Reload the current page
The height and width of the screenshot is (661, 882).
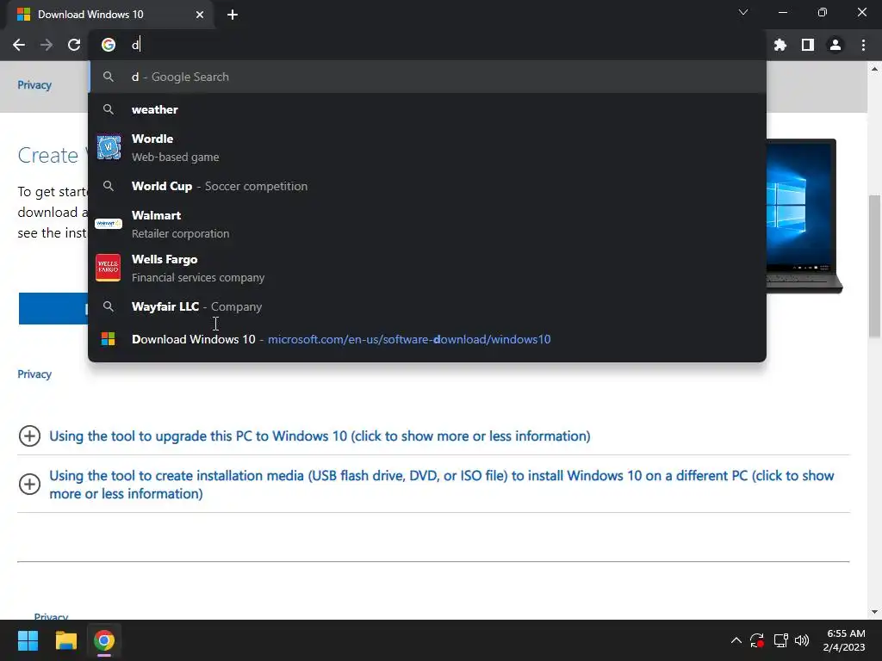pyautogui.click(x=74, y=45)
